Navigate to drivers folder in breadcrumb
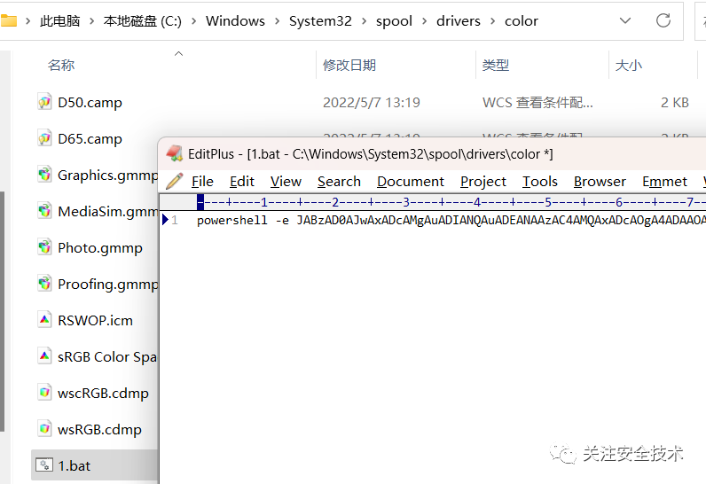This screenshot has width=706, height=484. point(459,21)
